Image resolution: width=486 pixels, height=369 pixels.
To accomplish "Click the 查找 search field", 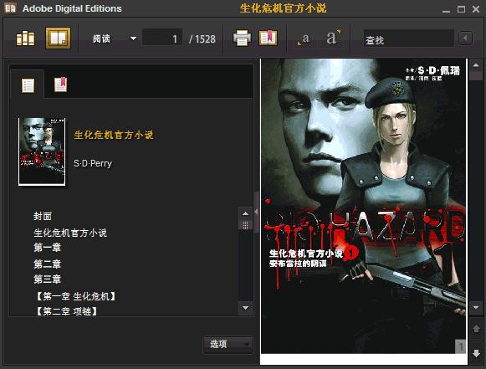I will tap(408, 39).
